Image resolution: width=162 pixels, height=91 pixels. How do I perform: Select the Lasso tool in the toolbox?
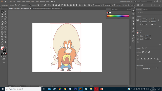(2, 14)
